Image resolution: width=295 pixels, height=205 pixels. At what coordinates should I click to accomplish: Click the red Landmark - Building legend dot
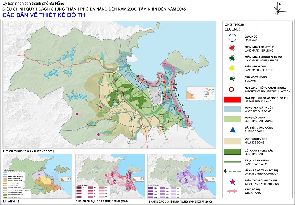point(232,48)
